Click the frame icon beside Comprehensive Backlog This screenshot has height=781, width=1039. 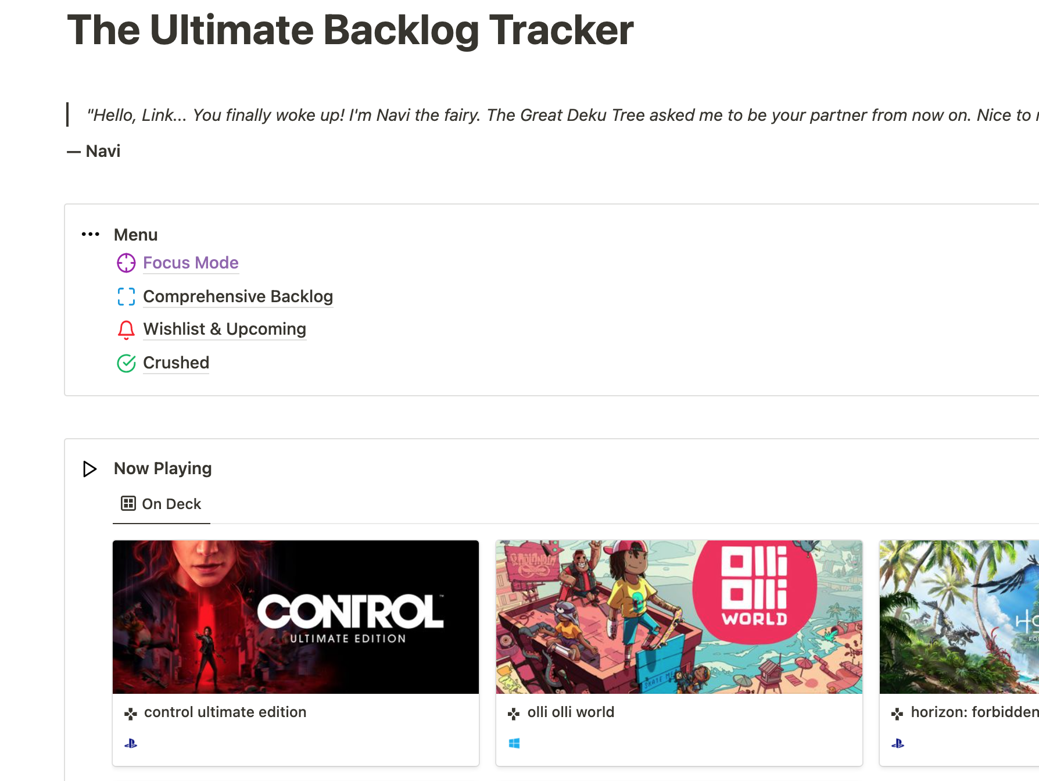126,297
